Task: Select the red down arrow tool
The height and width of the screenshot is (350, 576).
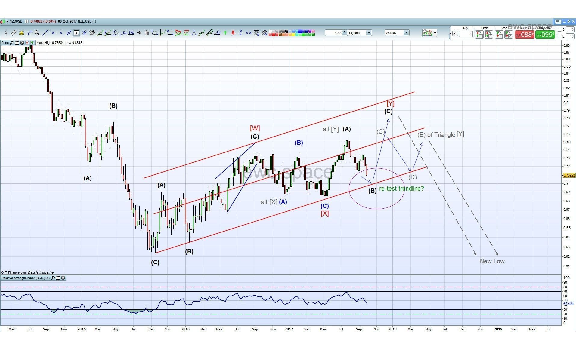Action: (x=233, y=33)
